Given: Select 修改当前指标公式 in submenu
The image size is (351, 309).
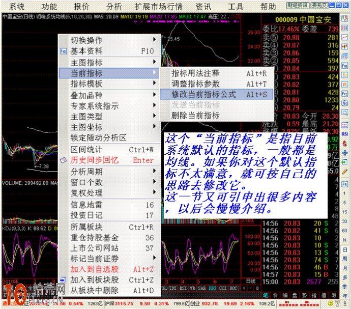Looking at the screenshot, I should click(217, 94).
